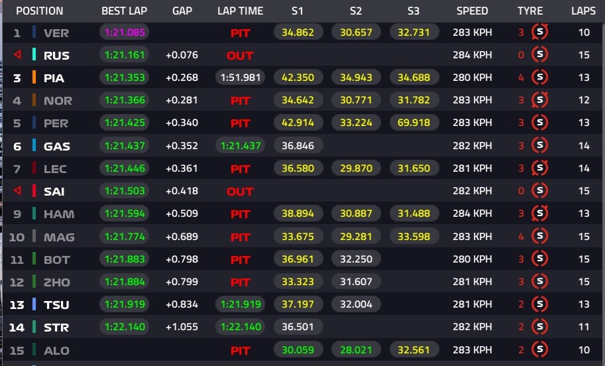Click the soft tyre icon in VER's row

(x=541, y=32)
